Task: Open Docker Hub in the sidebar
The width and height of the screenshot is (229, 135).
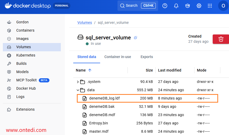Action: point(32,89)
